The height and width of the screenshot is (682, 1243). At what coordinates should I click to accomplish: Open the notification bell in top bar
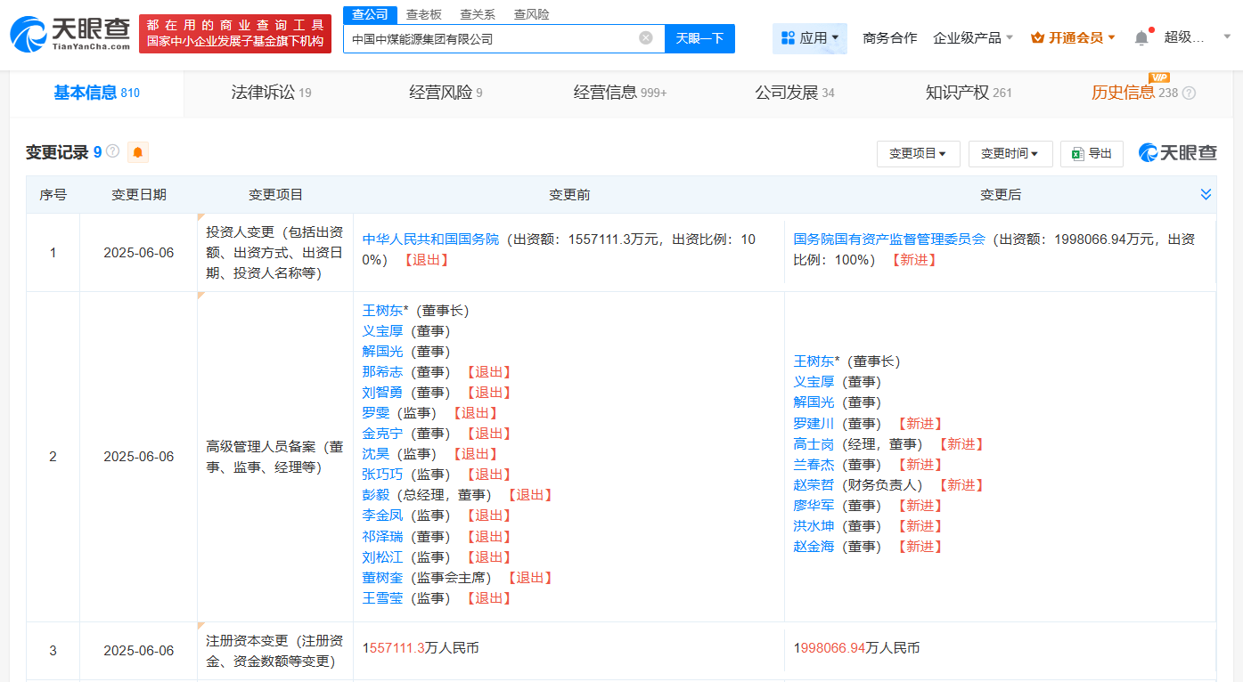[x=1141, y=37]
